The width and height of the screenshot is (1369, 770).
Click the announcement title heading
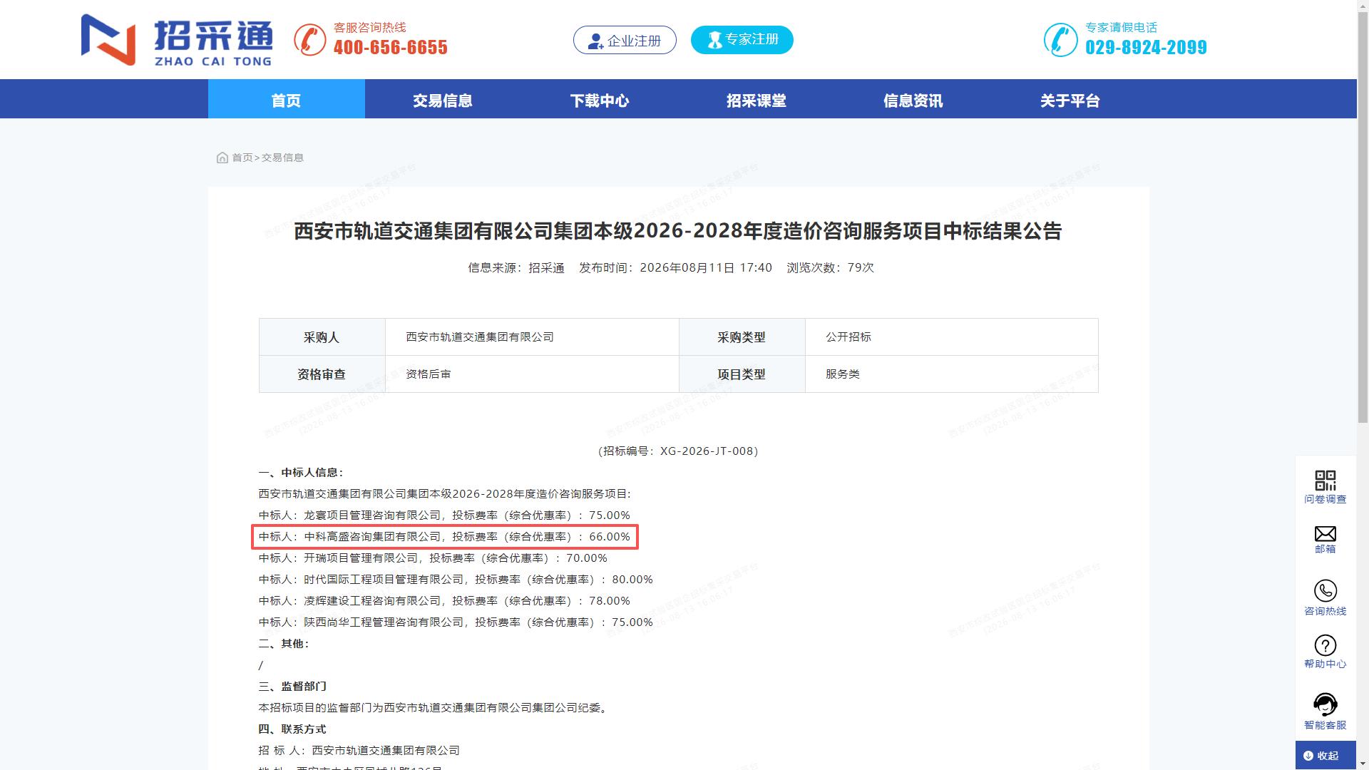click(x=678, y=231)
